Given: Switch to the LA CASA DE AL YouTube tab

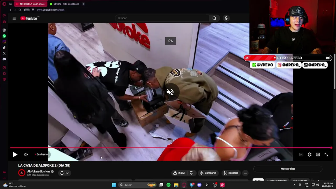Looking at the screenshot, I should point(31,4).
